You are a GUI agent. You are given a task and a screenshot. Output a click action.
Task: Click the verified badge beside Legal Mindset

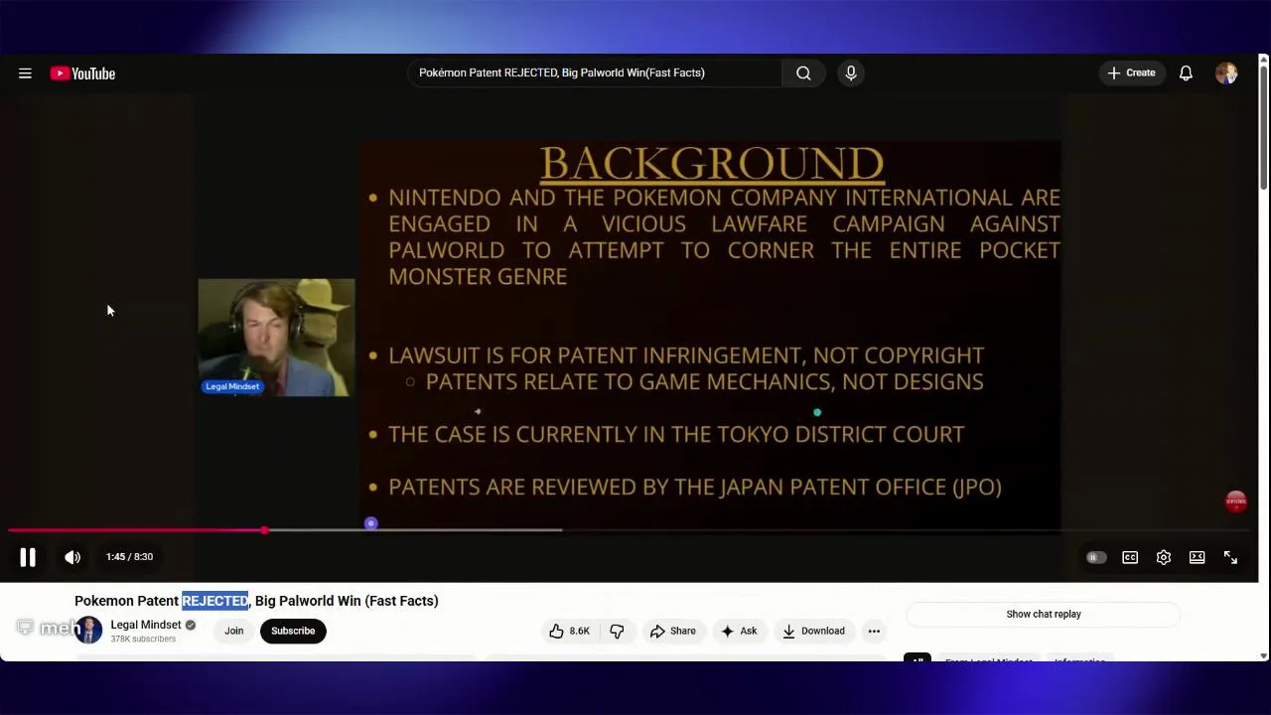pyautogui.click(x=191, y=625)
